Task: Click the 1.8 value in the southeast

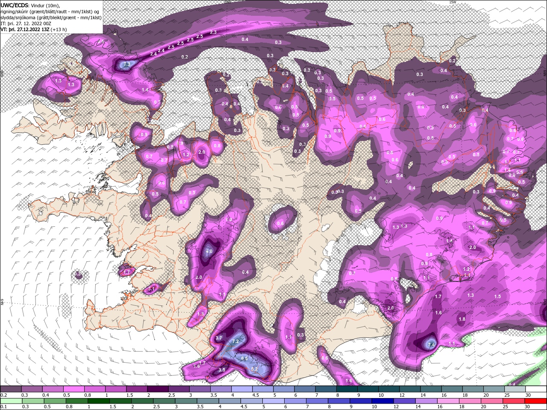Action: coord(462,319)
